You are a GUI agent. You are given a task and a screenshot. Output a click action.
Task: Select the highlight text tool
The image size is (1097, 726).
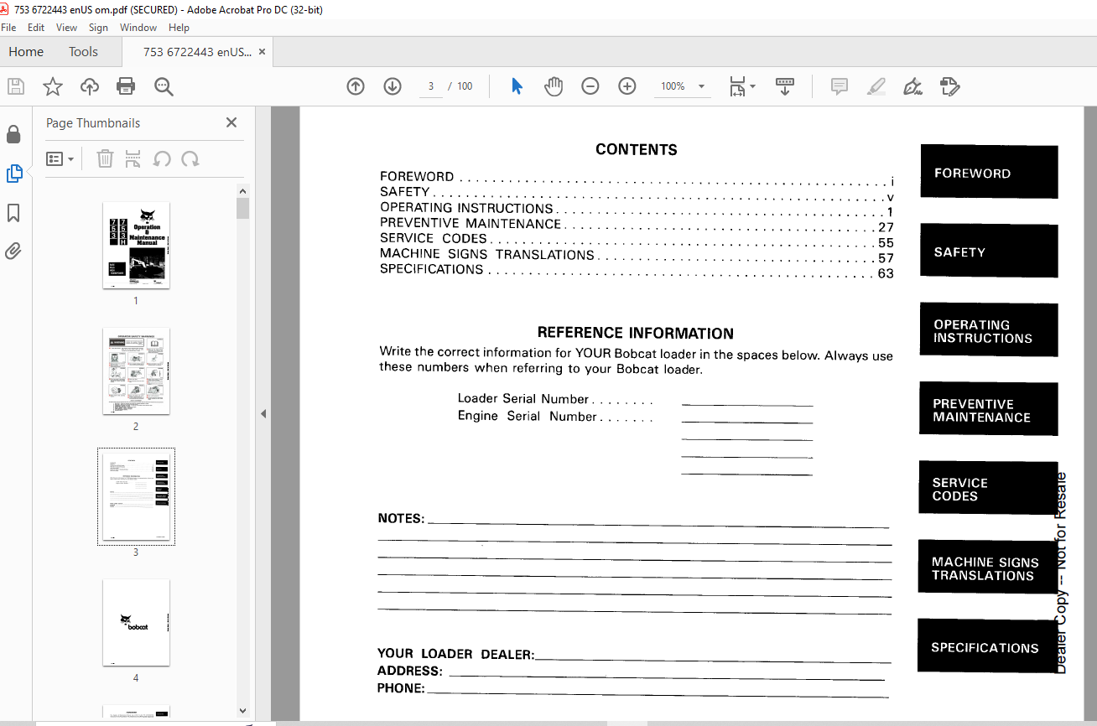(x=876, y=86)
